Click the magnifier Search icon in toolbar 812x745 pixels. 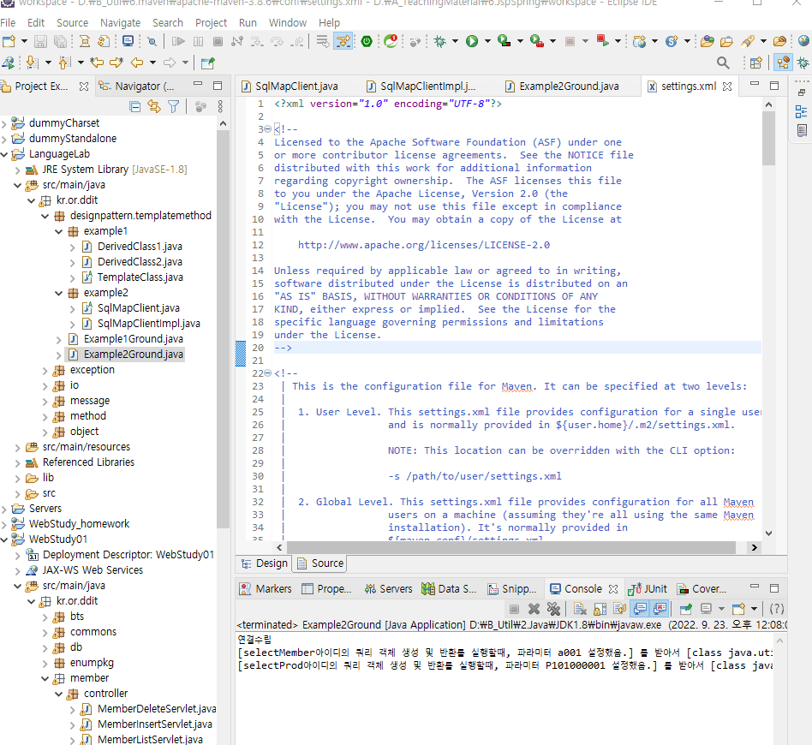coord(723,63)
